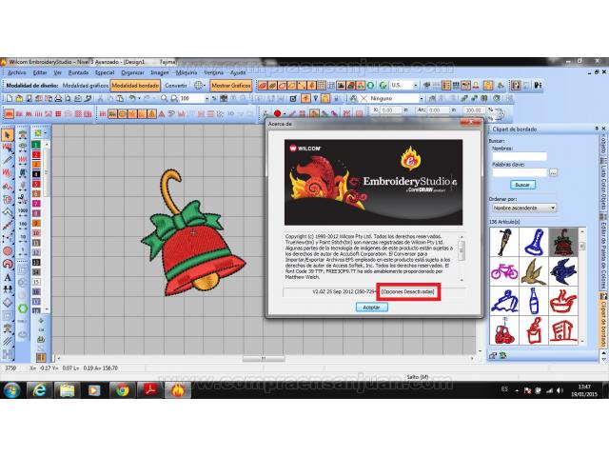This screenshot has height=457, width=609.
Task: Click the red circle stitch icon
Action: click(277, 113)
